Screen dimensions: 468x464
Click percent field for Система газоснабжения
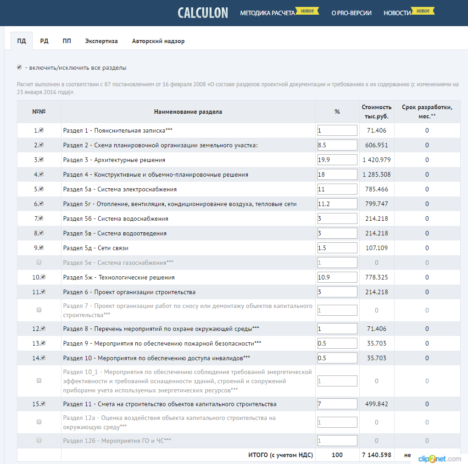337,263
